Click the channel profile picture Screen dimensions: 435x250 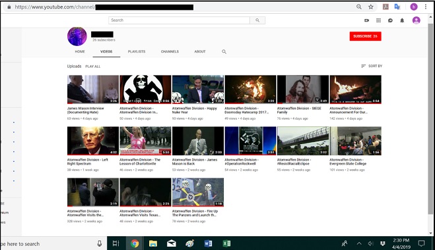[x=77, y=36]
